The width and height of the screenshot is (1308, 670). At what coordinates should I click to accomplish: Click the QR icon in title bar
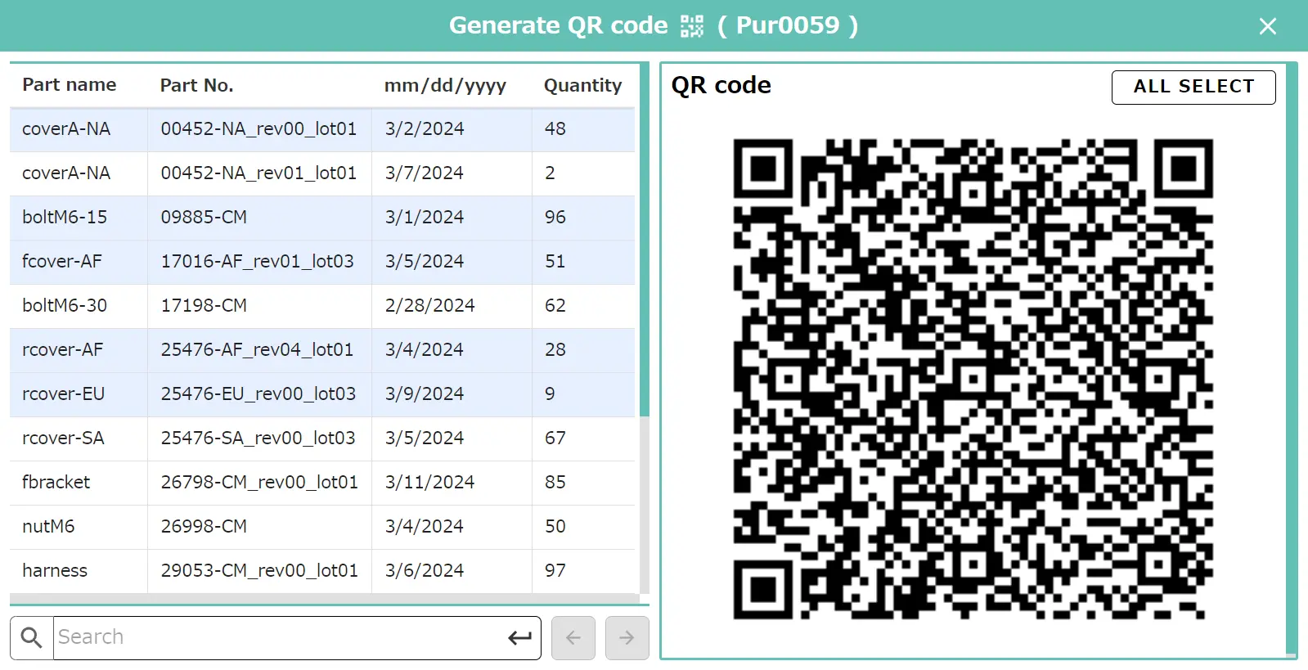692,26
